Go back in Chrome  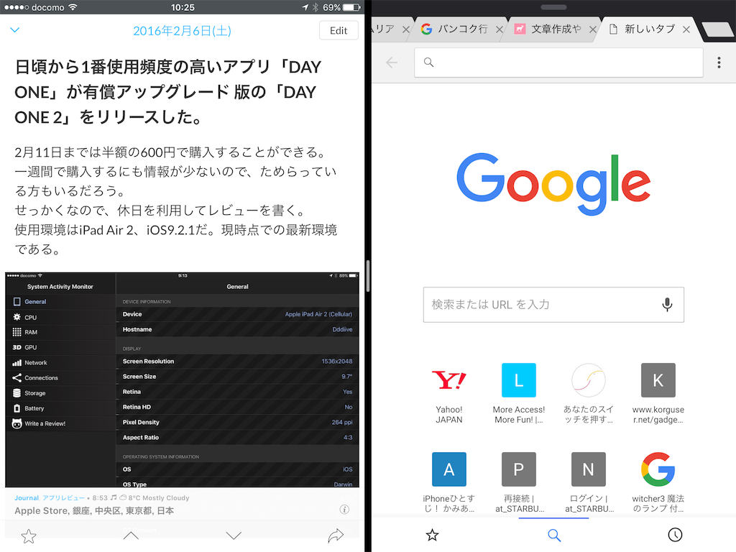[392, 63]
